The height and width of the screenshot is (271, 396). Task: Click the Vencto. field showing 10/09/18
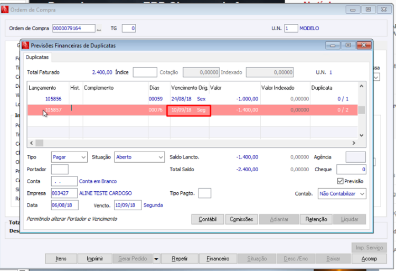128,205
